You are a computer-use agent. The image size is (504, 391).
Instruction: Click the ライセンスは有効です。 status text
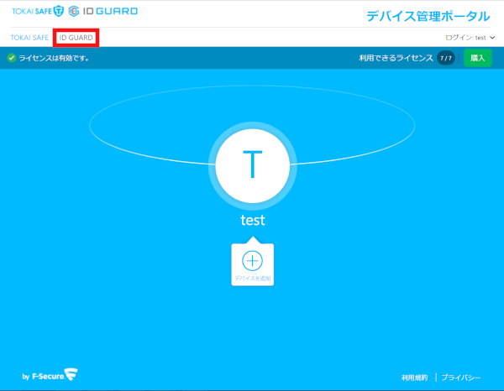pyautogui.click(x=55, y=58)
